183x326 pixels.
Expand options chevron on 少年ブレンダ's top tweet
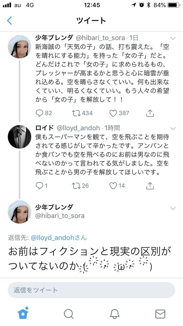173,38
